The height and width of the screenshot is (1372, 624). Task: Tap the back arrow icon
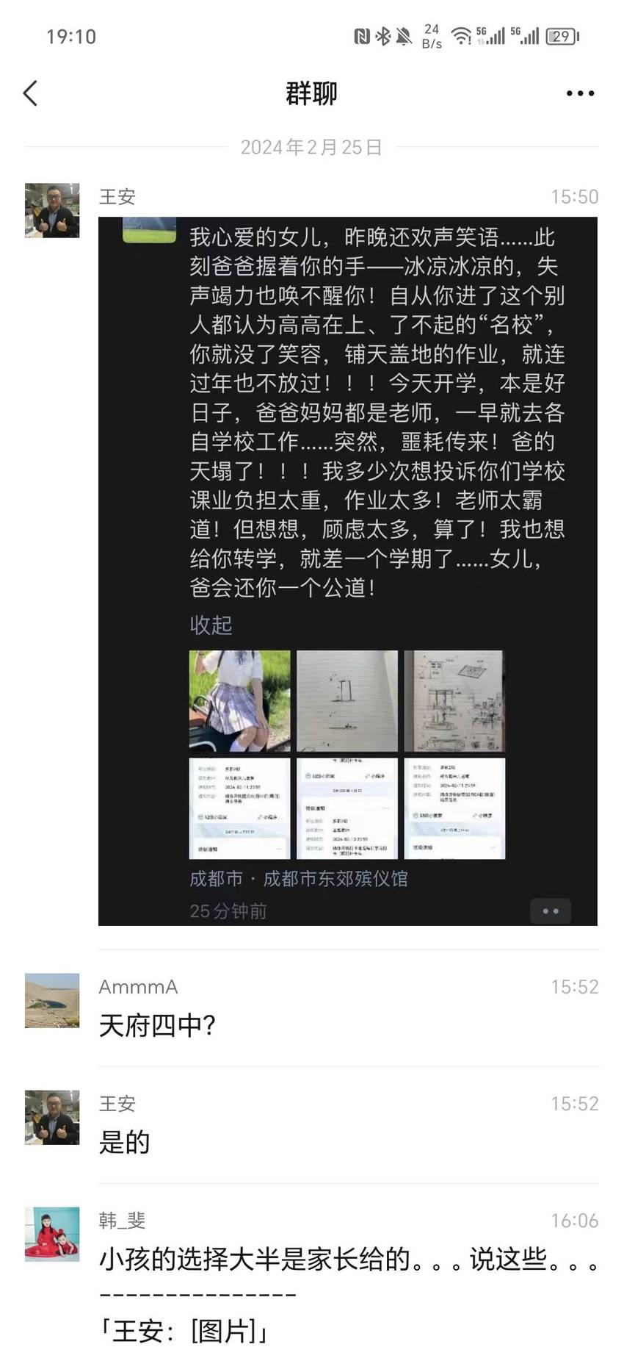[x=30, y=93]
